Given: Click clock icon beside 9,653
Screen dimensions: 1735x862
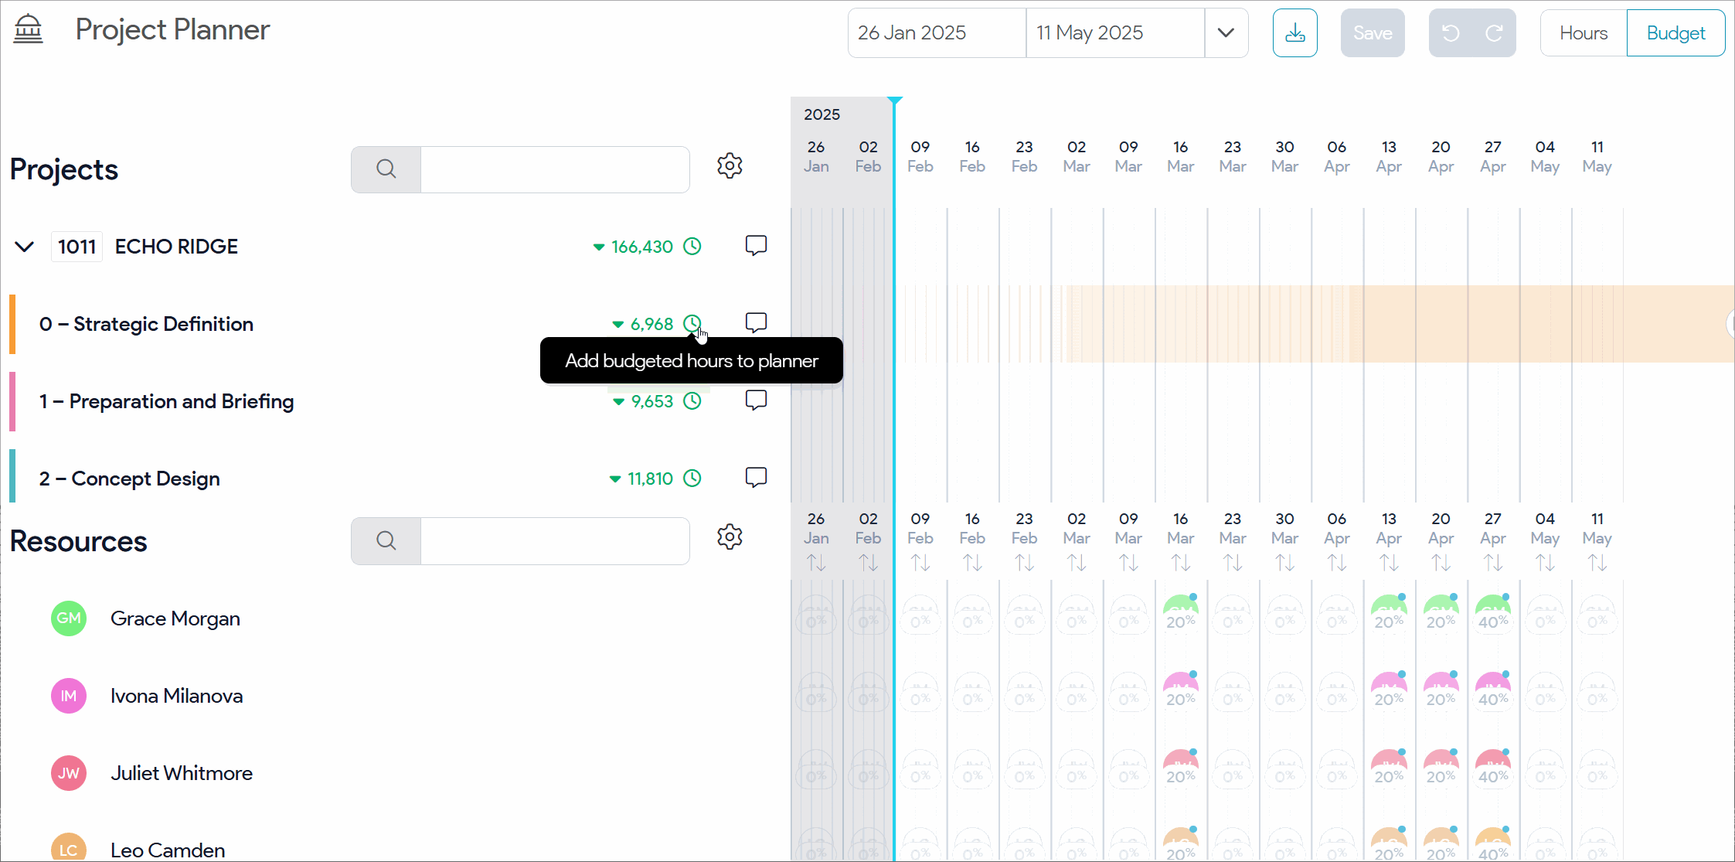Looking at the screenshot, I should [x=692, y=401].
